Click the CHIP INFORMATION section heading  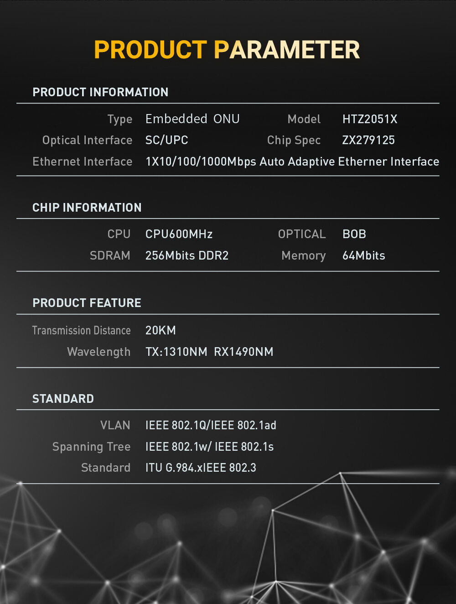(87, 208)
